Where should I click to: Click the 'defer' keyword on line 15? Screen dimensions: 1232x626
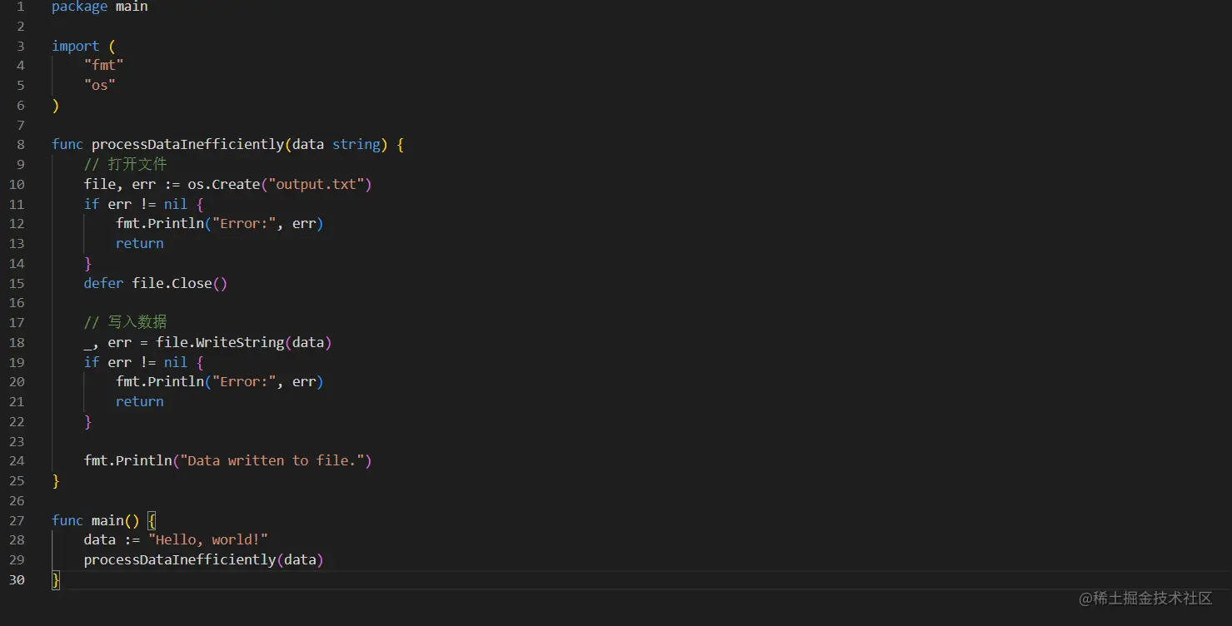(104, 283)
